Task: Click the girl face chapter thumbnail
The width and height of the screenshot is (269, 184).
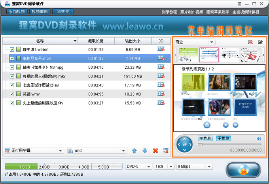Action: [219, 83]
